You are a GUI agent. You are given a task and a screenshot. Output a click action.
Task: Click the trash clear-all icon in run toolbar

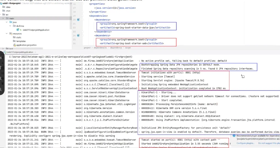(x=2, y=83)
